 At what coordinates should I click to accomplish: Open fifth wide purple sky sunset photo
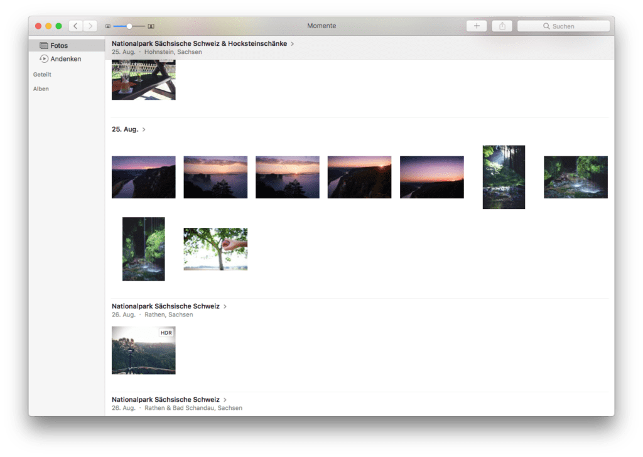pyautogui.click(x=432, y=177)
